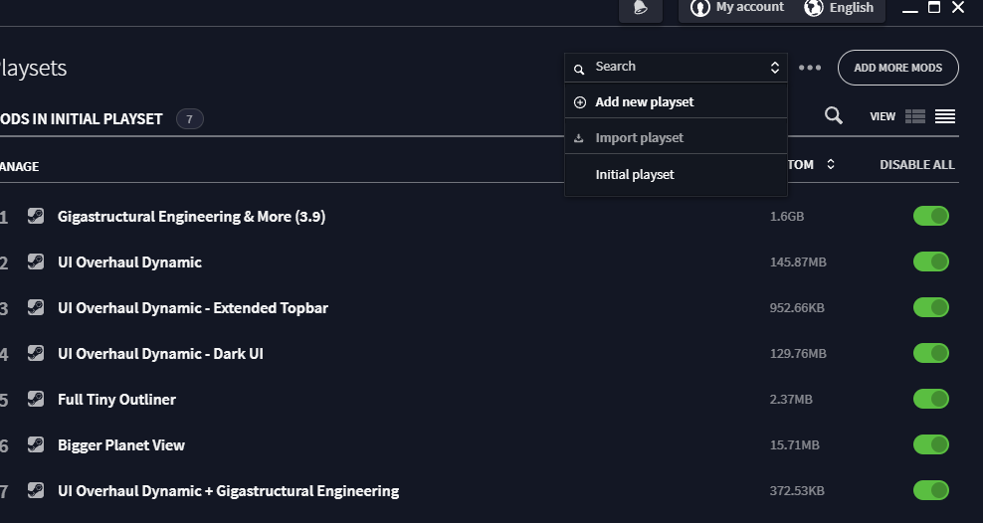Toggle off Bigger Planet View mod
This screenshot has width=983, height=523.
pyautogui.click(x=931, y=444)
